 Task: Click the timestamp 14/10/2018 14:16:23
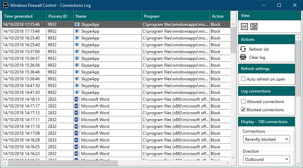pos(21,153)
